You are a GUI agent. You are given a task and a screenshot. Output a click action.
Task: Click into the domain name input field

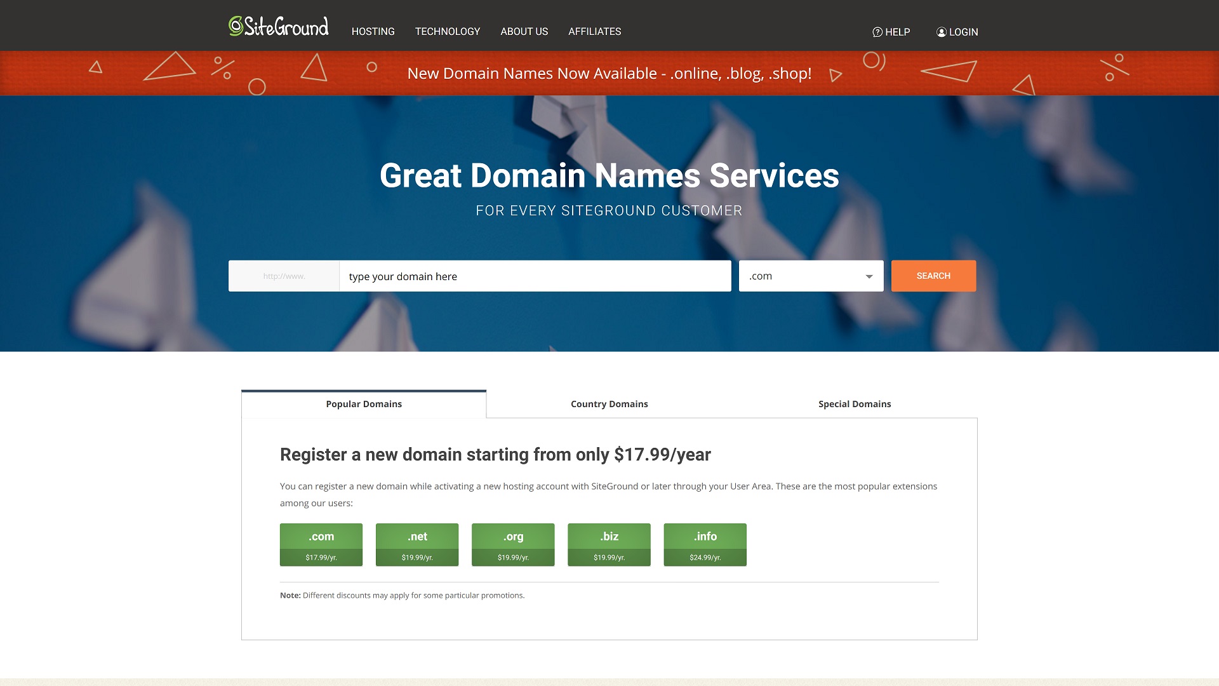click(x=535, y=276)
